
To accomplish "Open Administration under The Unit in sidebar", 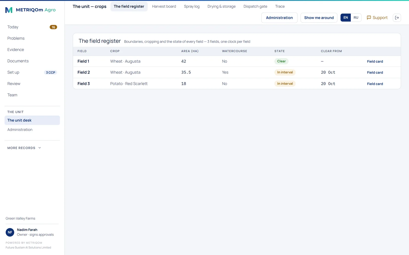I will (32, 130).
